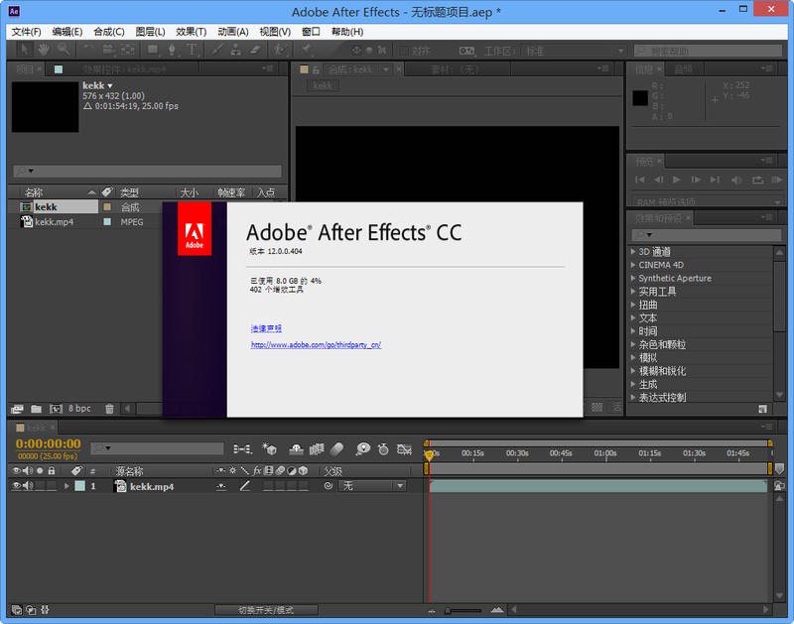Click the Pen tool icon
Viewport: 794px width, 624px height.
tap(170, 49)
